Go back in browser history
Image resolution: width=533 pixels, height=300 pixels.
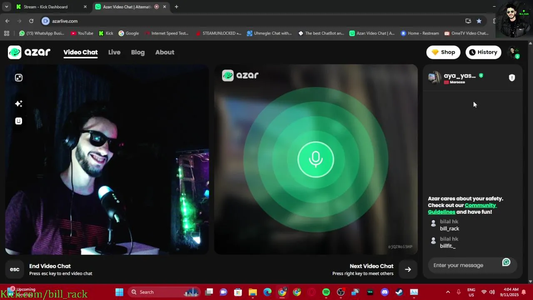[7, 21]
